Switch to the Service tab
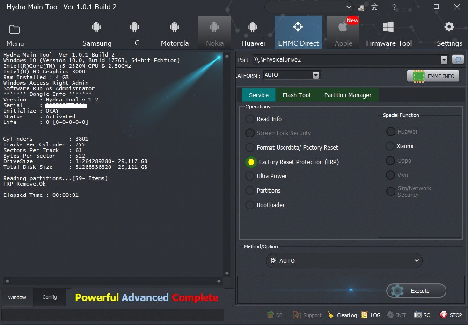The image size is (468, 325). (x=258, y=95)
